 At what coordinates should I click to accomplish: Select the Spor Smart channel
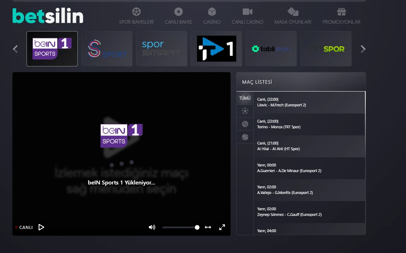[162, 49]
